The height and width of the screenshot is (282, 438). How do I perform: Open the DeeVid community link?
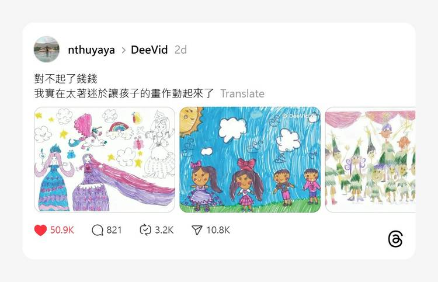[149, 50]
